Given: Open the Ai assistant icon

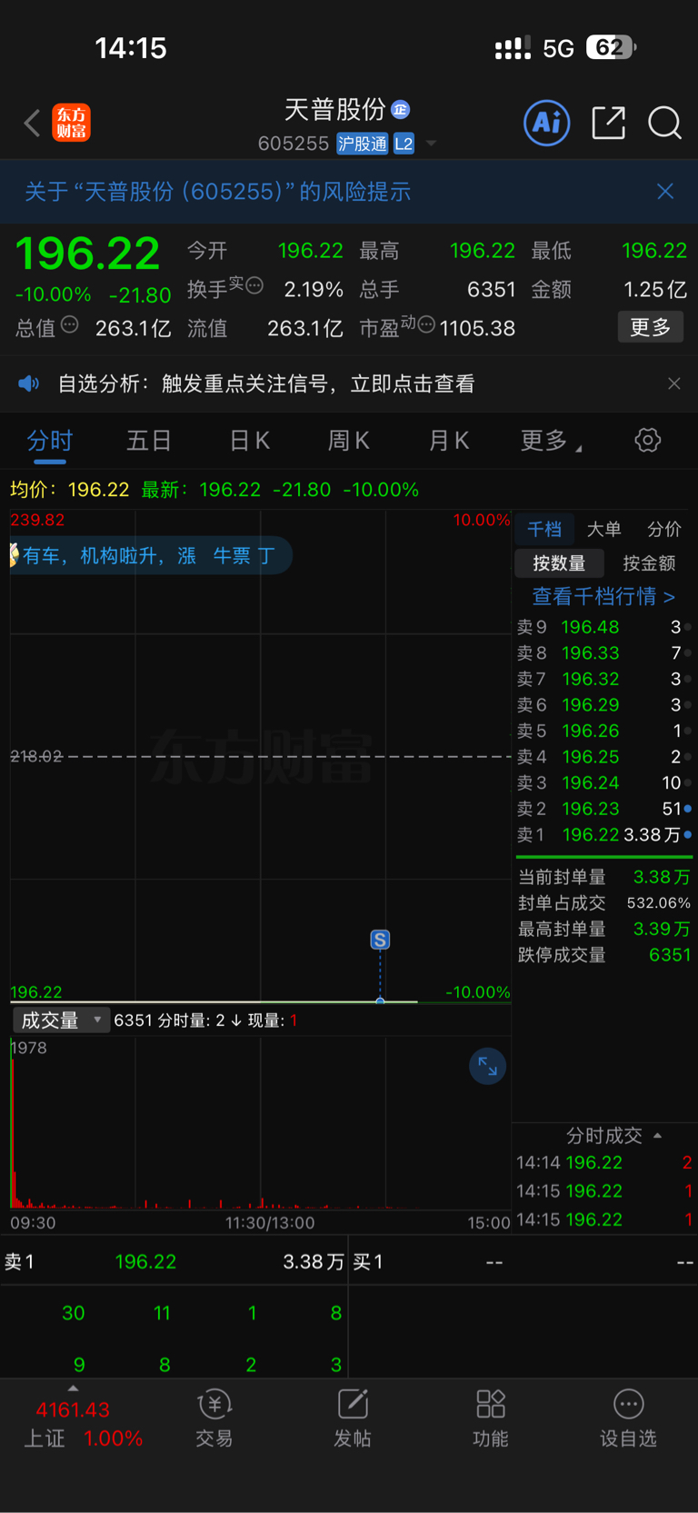Looking at the screenshot, I should click(547, 123).
